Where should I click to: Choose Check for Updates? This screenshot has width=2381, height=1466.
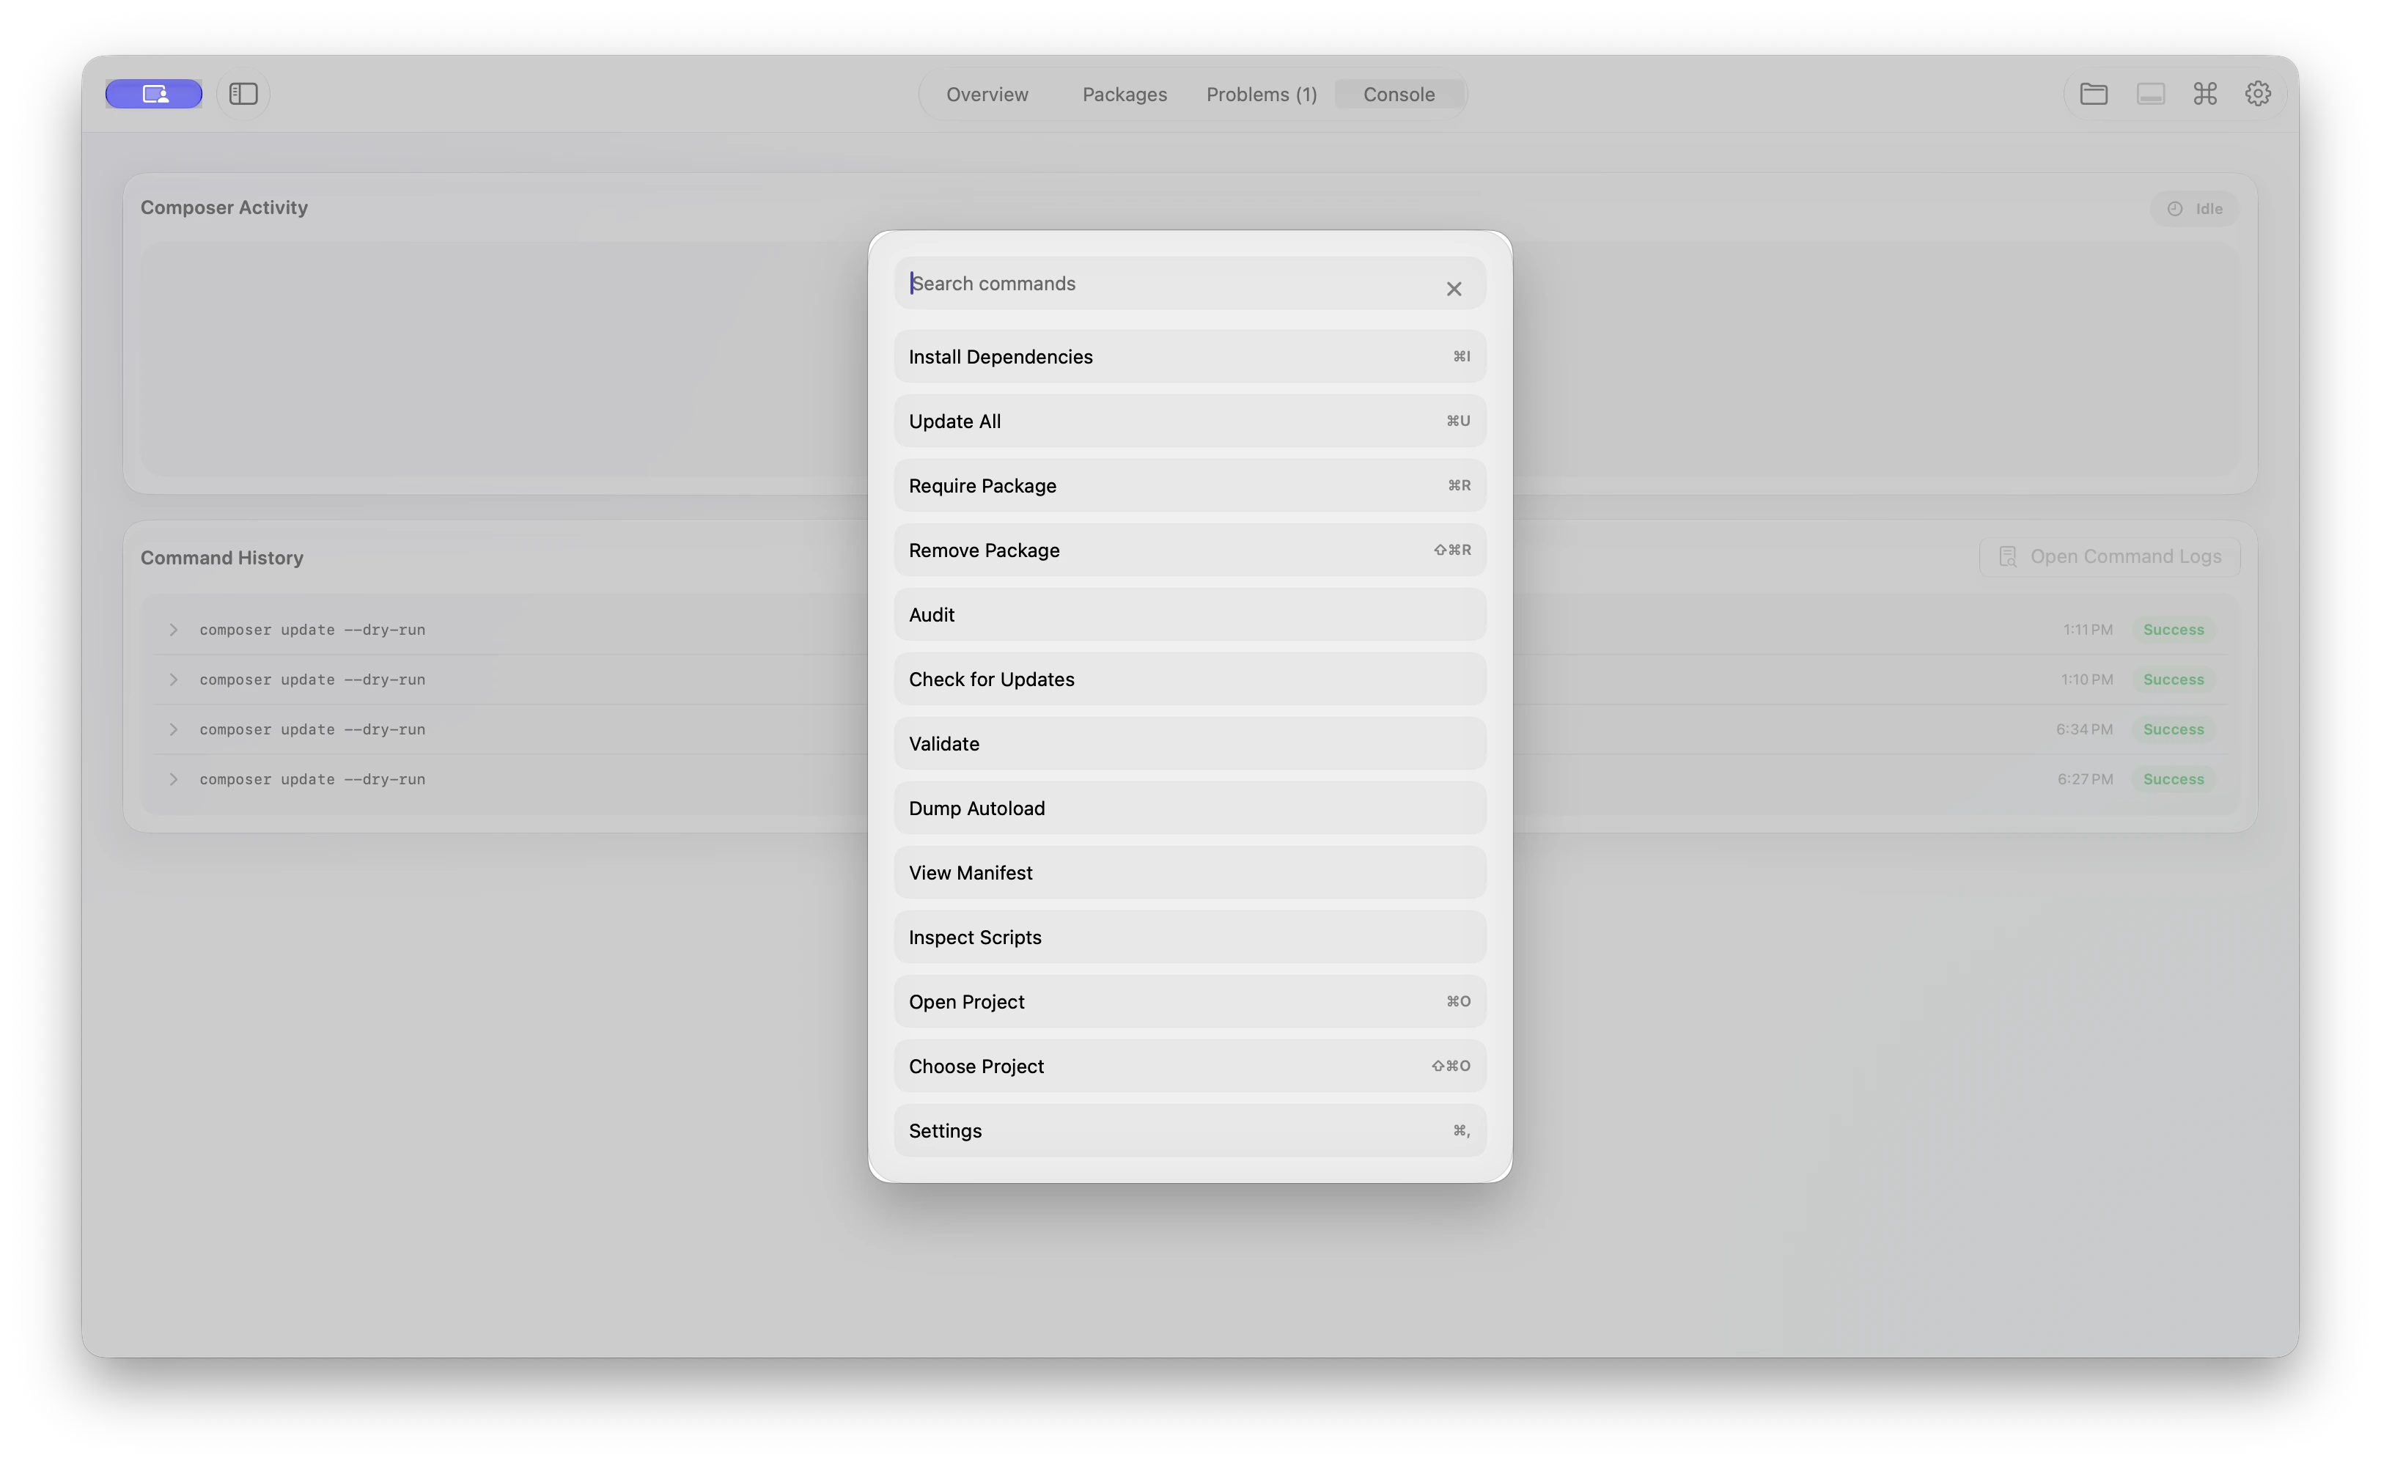coord(1190,679)
